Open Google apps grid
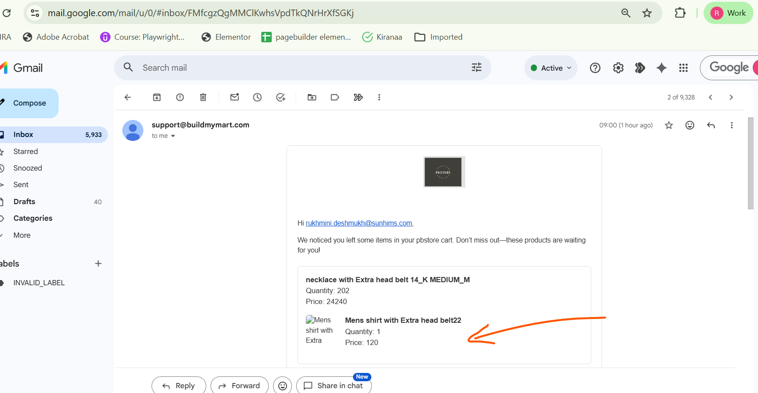 (x=683, y=68)
